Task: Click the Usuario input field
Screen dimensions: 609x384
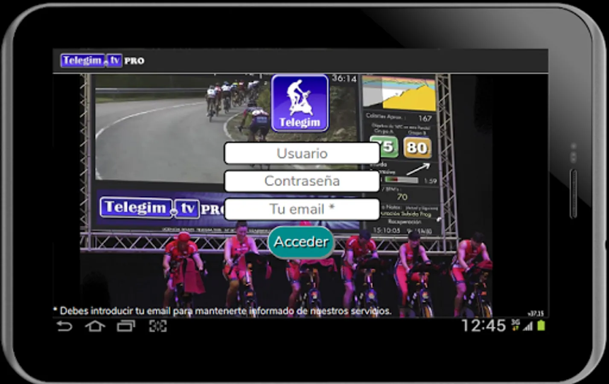Action: pos(302,153)
